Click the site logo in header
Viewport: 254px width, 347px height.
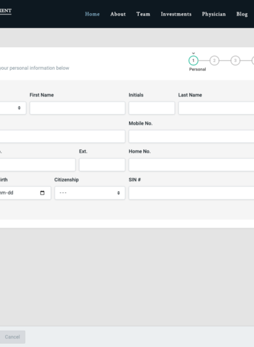6,11
